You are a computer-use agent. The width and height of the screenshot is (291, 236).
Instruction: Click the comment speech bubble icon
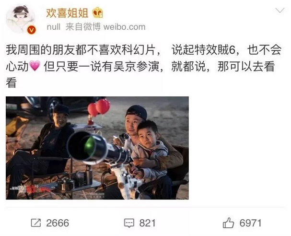click(x=129, y=223)
